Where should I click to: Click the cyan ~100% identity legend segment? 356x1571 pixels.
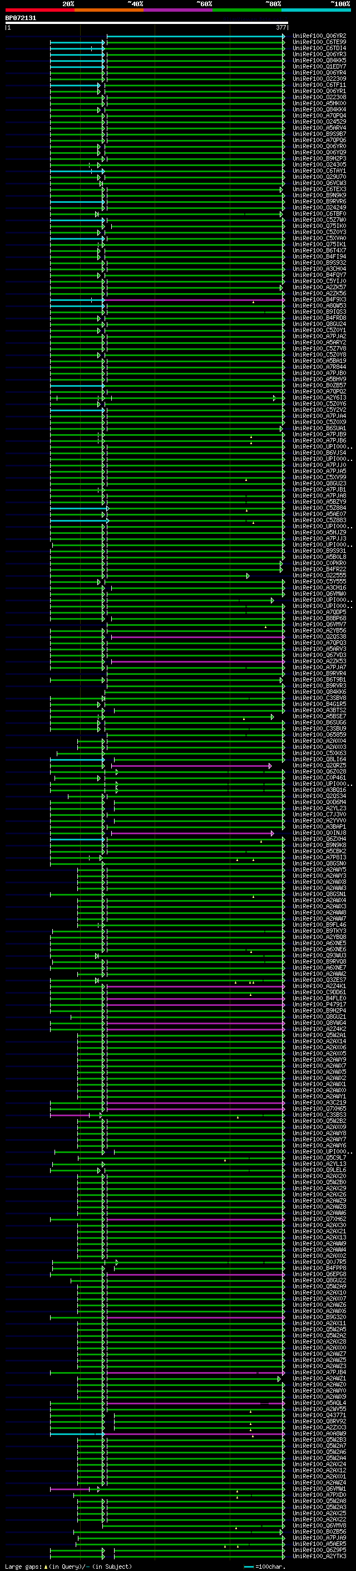tap(316, 10)
